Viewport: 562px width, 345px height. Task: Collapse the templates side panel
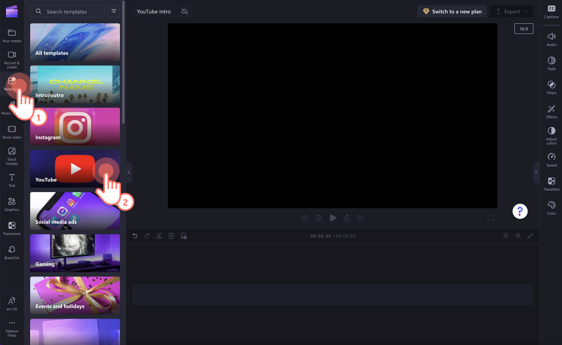point(129,172)
